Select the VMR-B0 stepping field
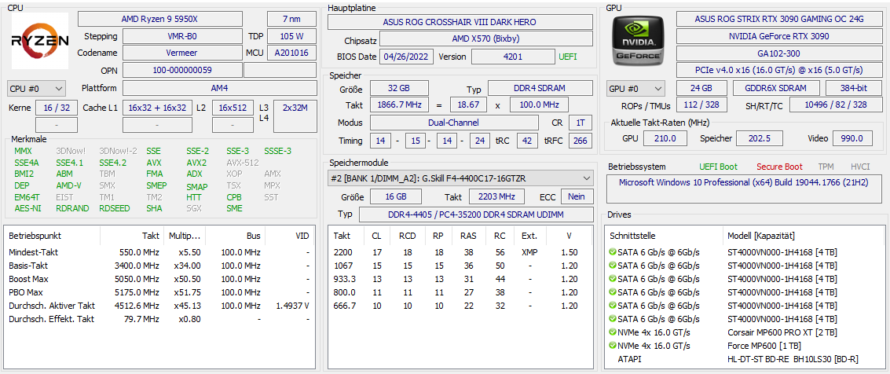This screenshot has width=890, height=374. [182, 36]
